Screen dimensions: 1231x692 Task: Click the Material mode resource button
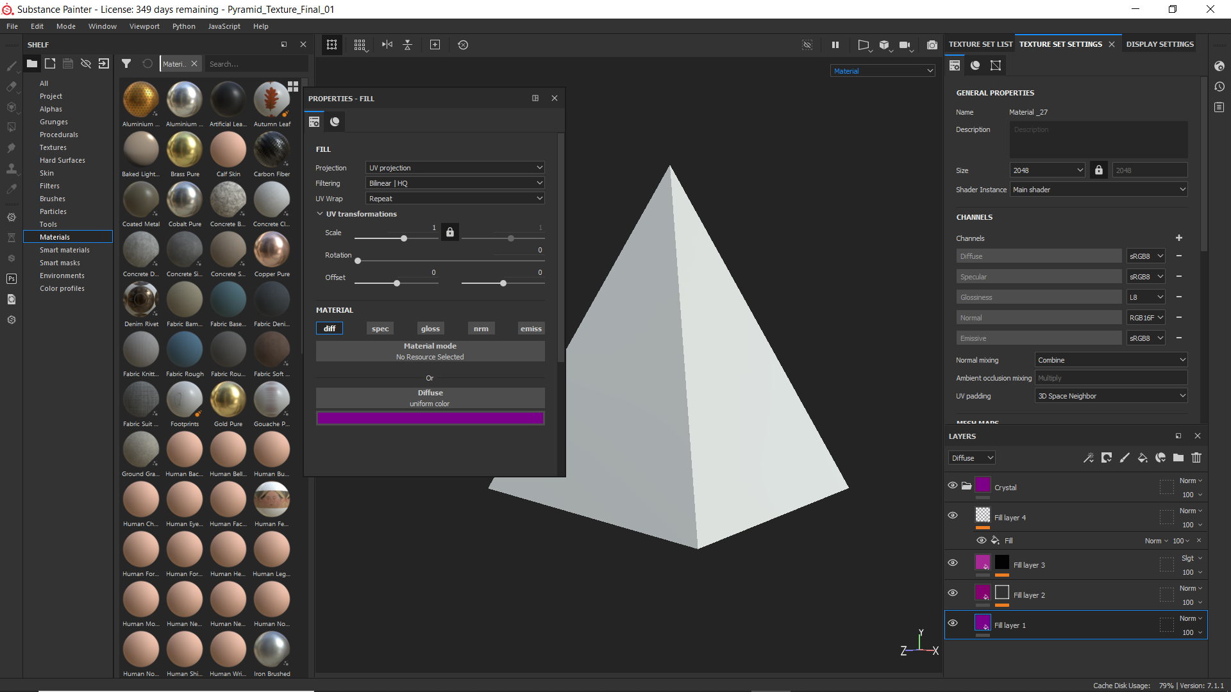430,350
